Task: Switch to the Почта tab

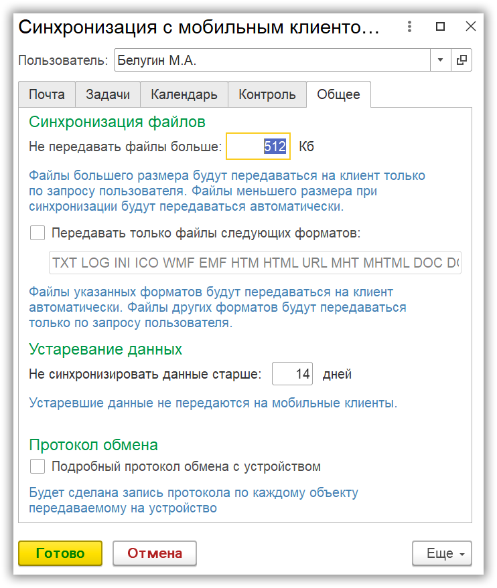Action: point(47,94)
